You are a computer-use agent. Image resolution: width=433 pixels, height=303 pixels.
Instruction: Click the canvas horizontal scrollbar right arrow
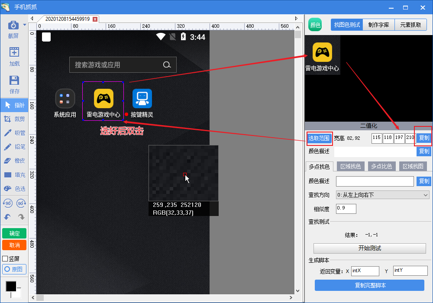(291, 297)
